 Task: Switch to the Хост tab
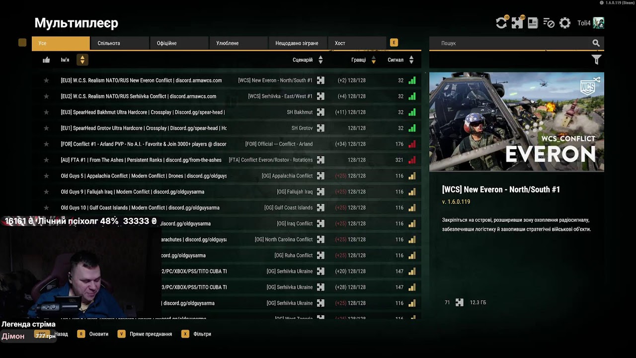[x=356, y=43]
